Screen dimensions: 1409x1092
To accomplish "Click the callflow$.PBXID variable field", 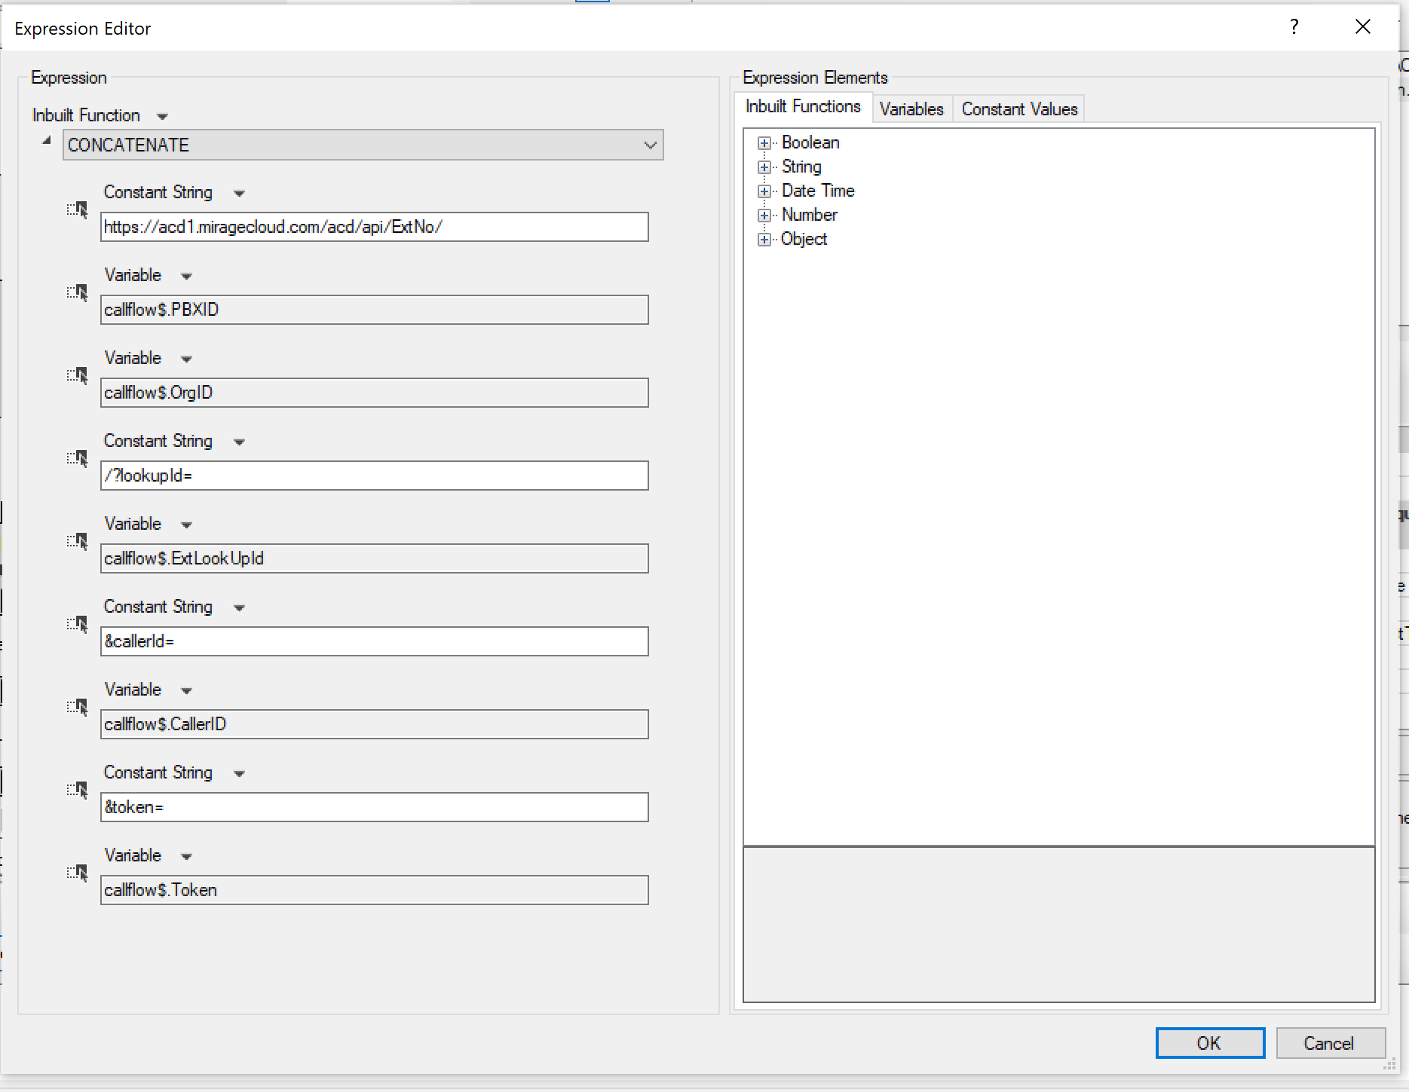I will click(x=374, y=310).
